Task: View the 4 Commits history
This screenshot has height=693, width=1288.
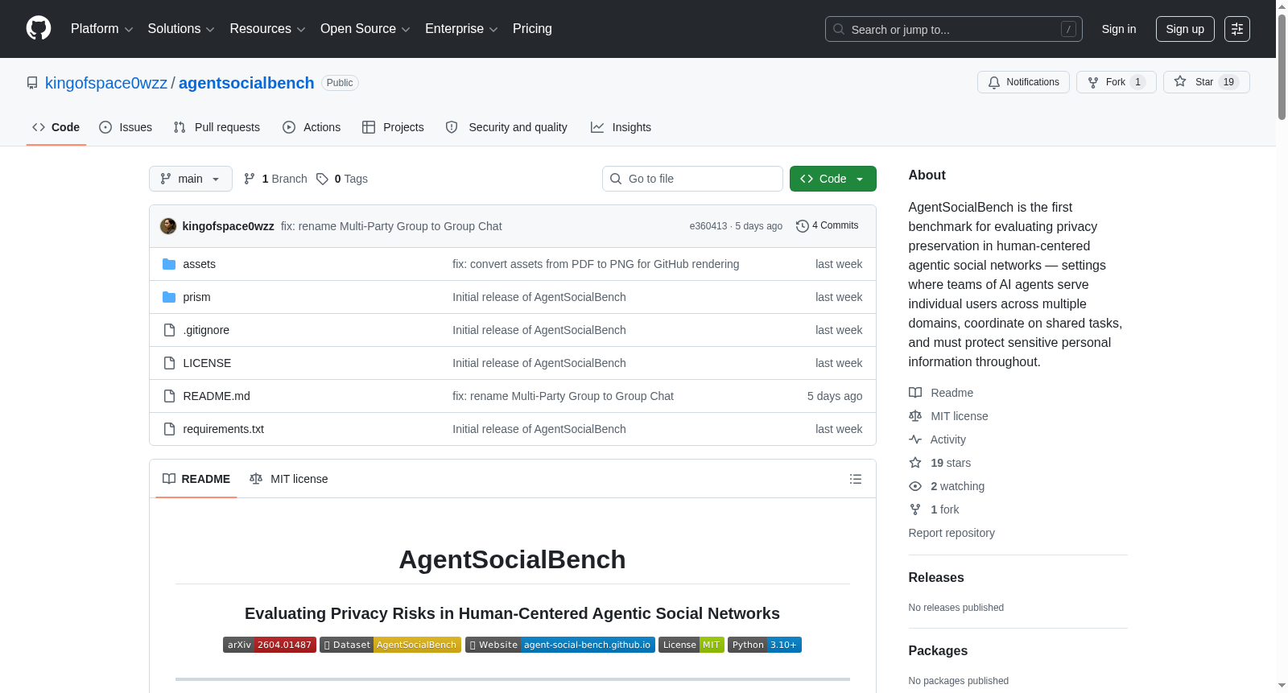Action: tap(827, 226)
